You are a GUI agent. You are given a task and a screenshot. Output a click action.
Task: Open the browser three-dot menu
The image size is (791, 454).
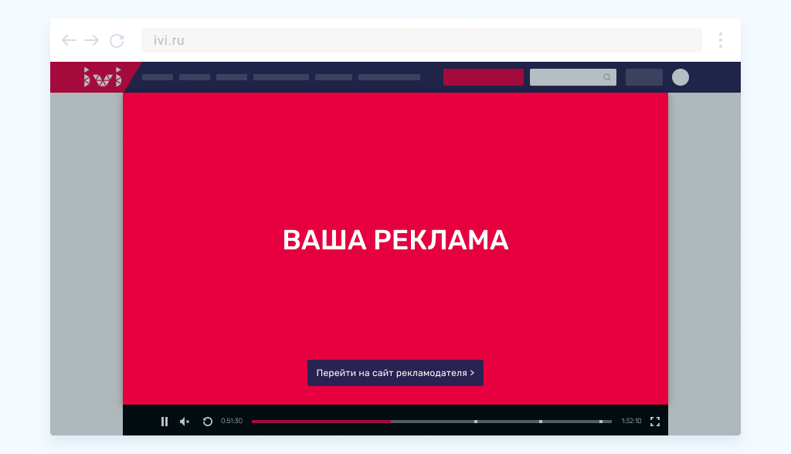[721, 40]
